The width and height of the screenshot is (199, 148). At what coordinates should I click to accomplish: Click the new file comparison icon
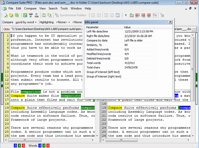(x=6, y=15)
